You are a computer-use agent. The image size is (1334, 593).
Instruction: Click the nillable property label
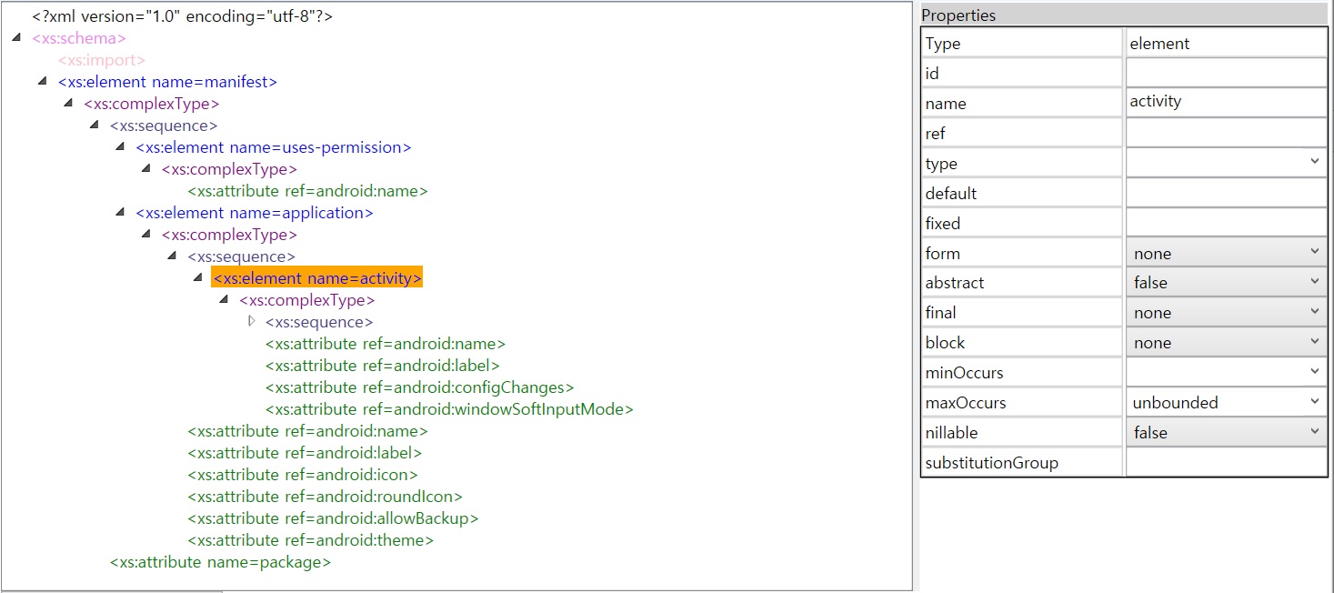click(x=952, y=432)
